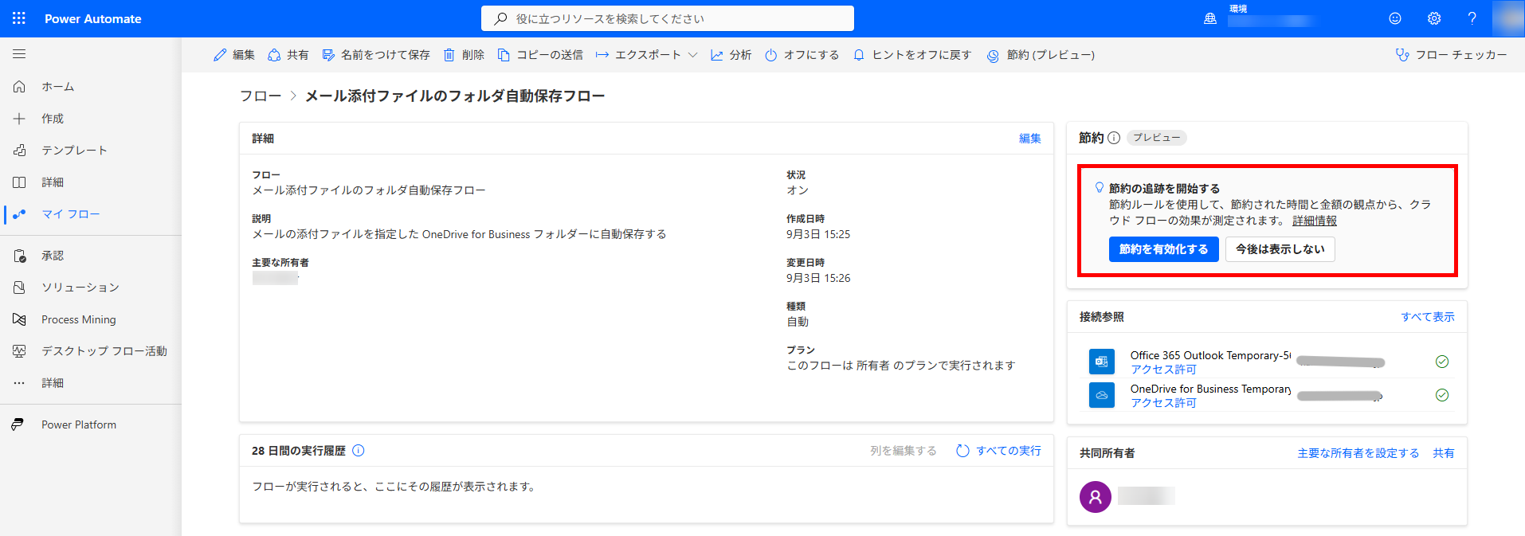Open the settings gear icon

(1434, 18)
